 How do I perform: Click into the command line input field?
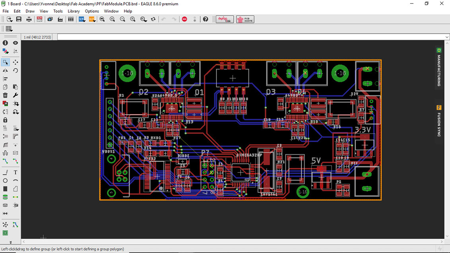pyautogui.click(x=251, y=37)
